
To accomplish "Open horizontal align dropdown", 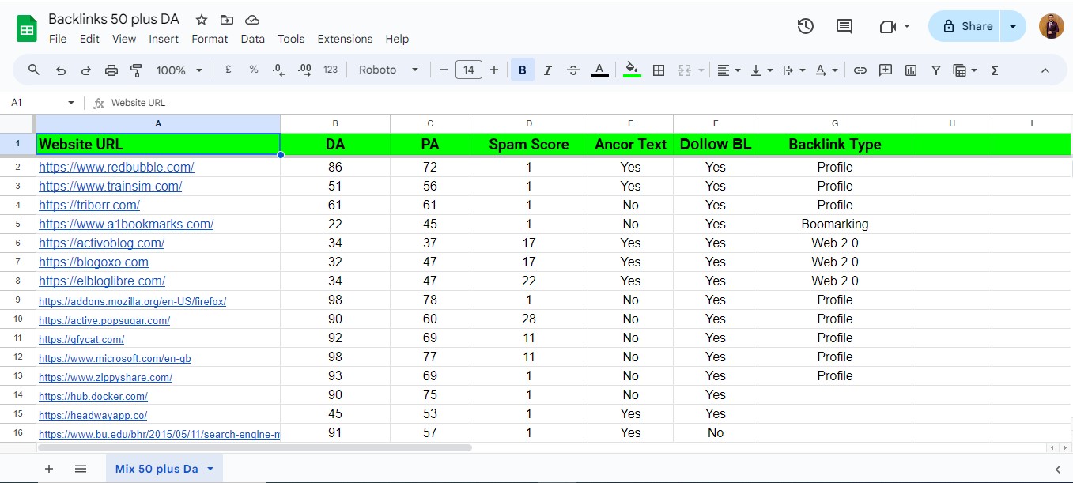I will click(x=728, y=70).
